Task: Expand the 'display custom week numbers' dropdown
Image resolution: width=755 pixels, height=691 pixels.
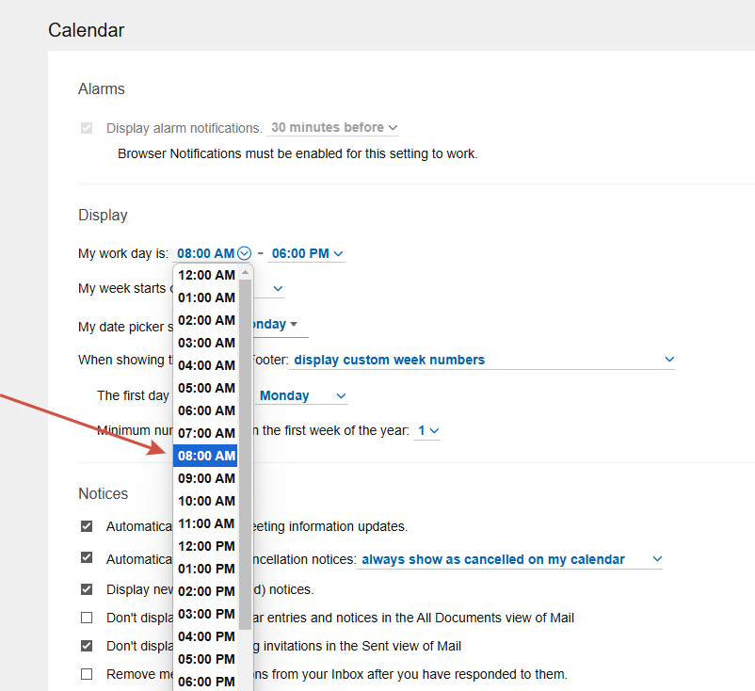Action: pos(484,360)
